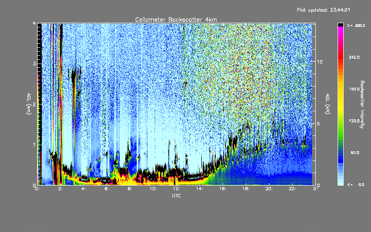Click the "14:" UTC time tick

(x=200, y=189)
